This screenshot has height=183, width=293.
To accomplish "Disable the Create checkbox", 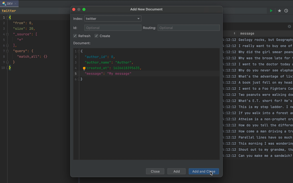I will point(96,36).
